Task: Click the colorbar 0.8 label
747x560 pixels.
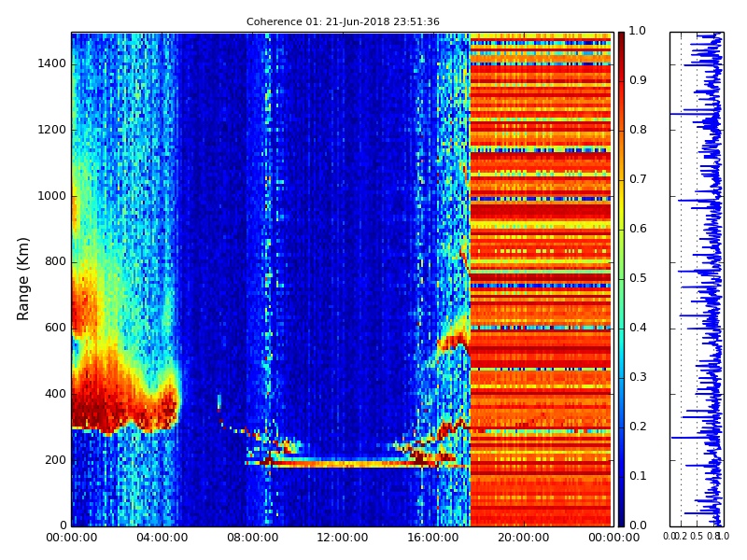Action: click(638, 130)
